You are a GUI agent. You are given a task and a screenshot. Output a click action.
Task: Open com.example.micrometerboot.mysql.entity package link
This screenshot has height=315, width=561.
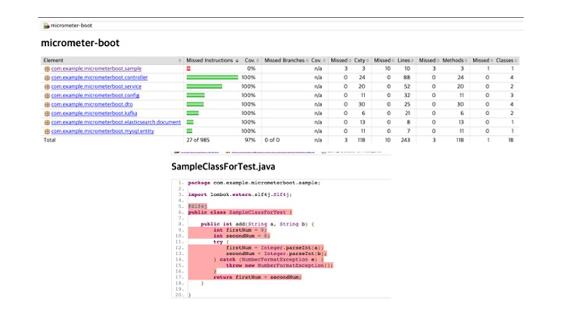point(102,131)
